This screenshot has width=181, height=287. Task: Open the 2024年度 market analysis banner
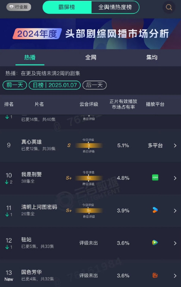[x=90, y=34]
